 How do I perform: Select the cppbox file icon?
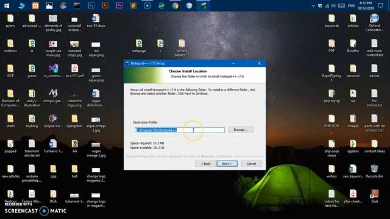pyautogui.click(x=353, y=146)
